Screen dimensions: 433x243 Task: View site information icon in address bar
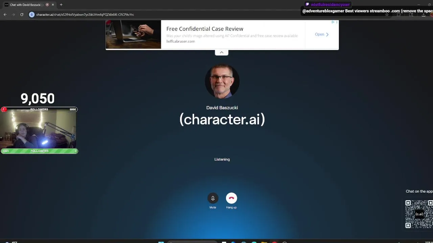[x=32, y=15]
